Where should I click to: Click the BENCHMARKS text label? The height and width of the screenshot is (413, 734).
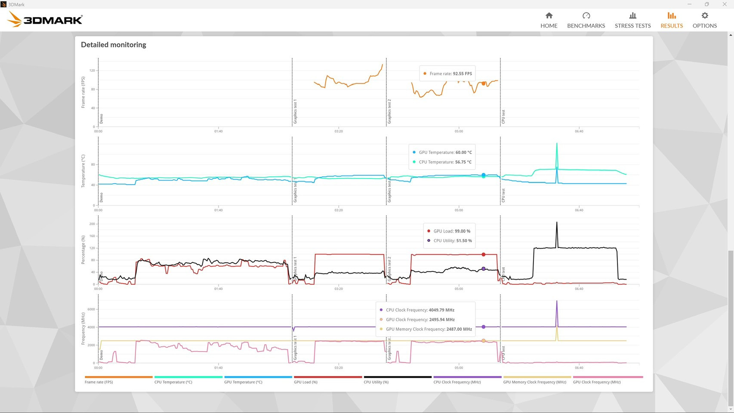(586, 26)
